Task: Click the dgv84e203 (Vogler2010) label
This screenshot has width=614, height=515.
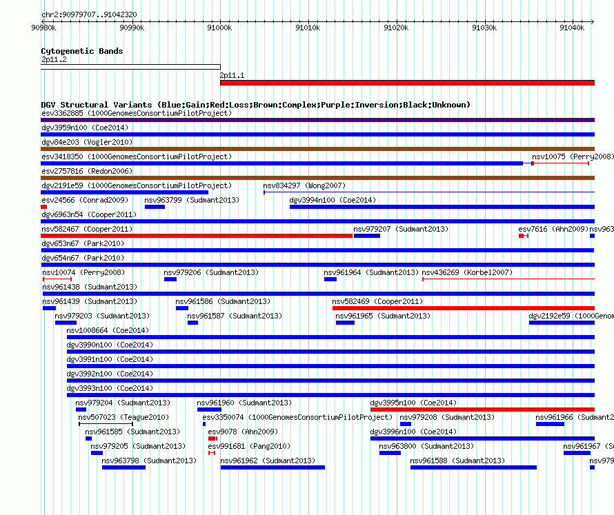Action: [87, 142]
